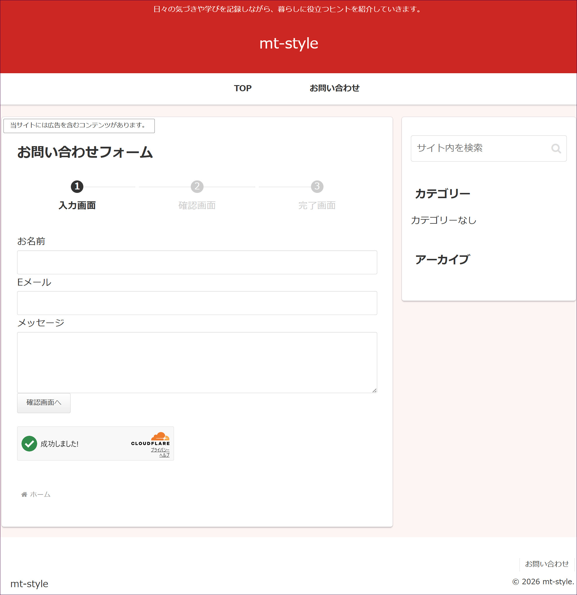This screenshot has width=577, height=595.
Task: Click the header tagline text
Action: (288, 9)
